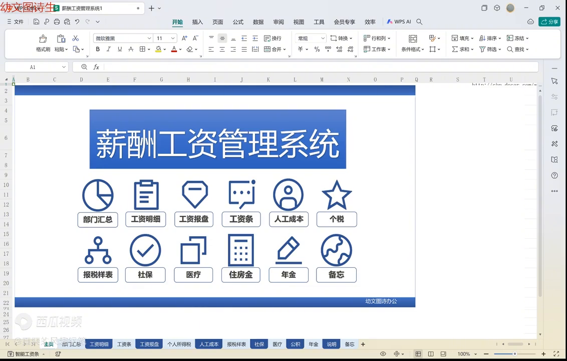Click the increase font size icon
Screen dimensions: 567x361
pyautogui.click(x=184, y=39)
